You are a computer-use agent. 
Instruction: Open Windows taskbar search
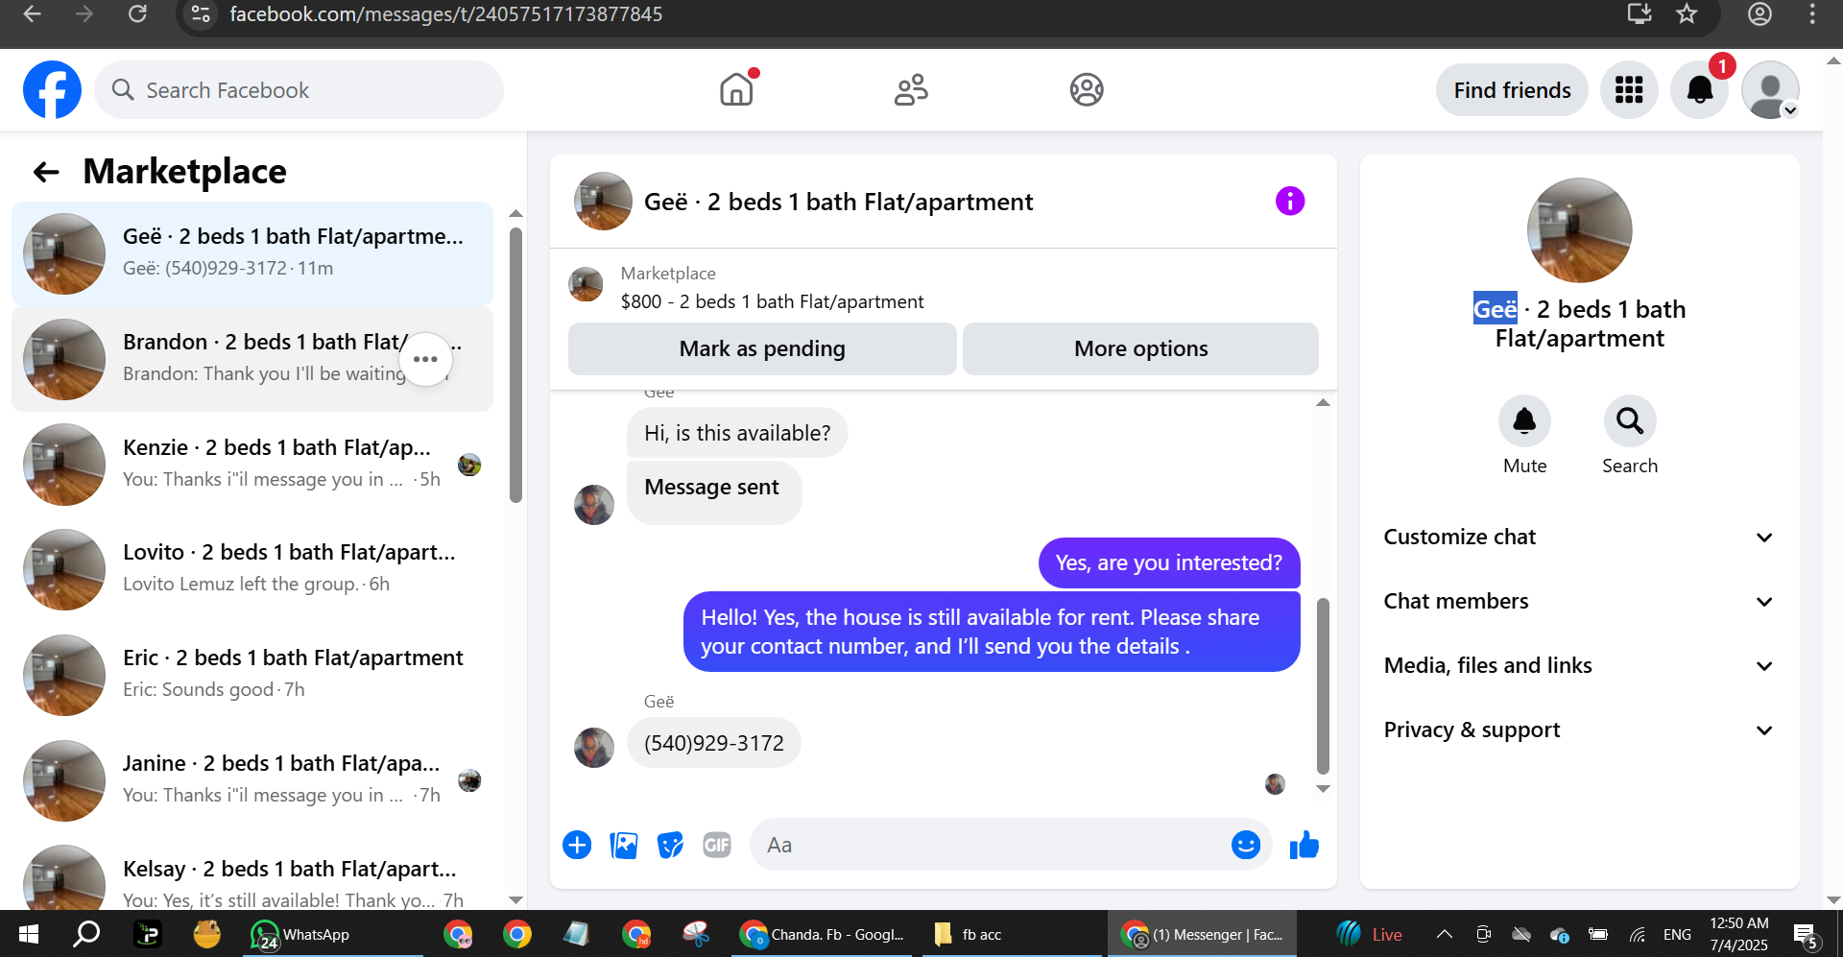[x=86, y=934]
